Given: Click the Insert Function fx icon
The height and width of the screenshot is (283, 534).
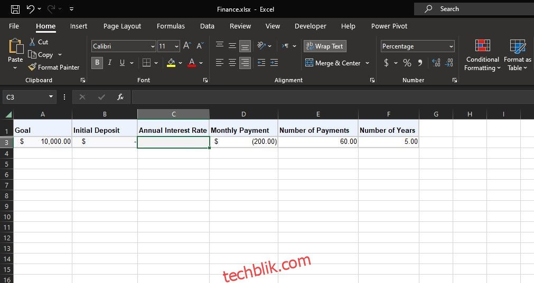Looking at the screenshot, I should coord(120,97).
